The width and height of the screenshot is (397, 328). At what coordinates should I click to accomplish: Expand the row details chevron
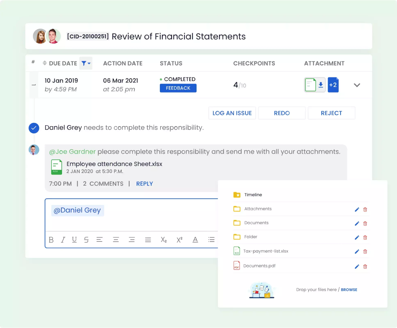(x=357, y=85)
